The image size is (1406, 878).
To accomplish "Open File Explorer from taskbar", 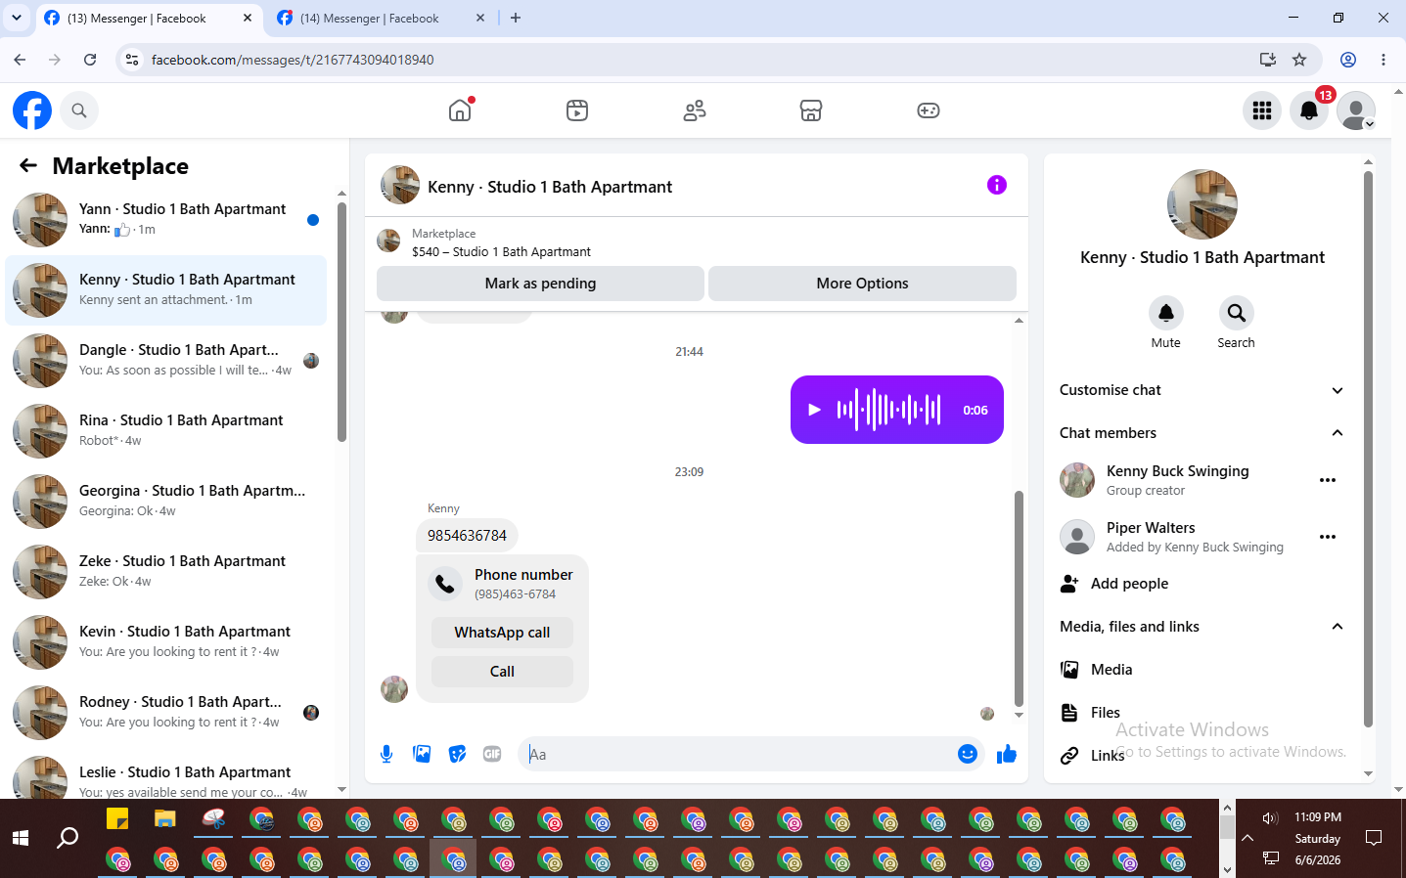I will pyautogui.click(x=165, y=818).
